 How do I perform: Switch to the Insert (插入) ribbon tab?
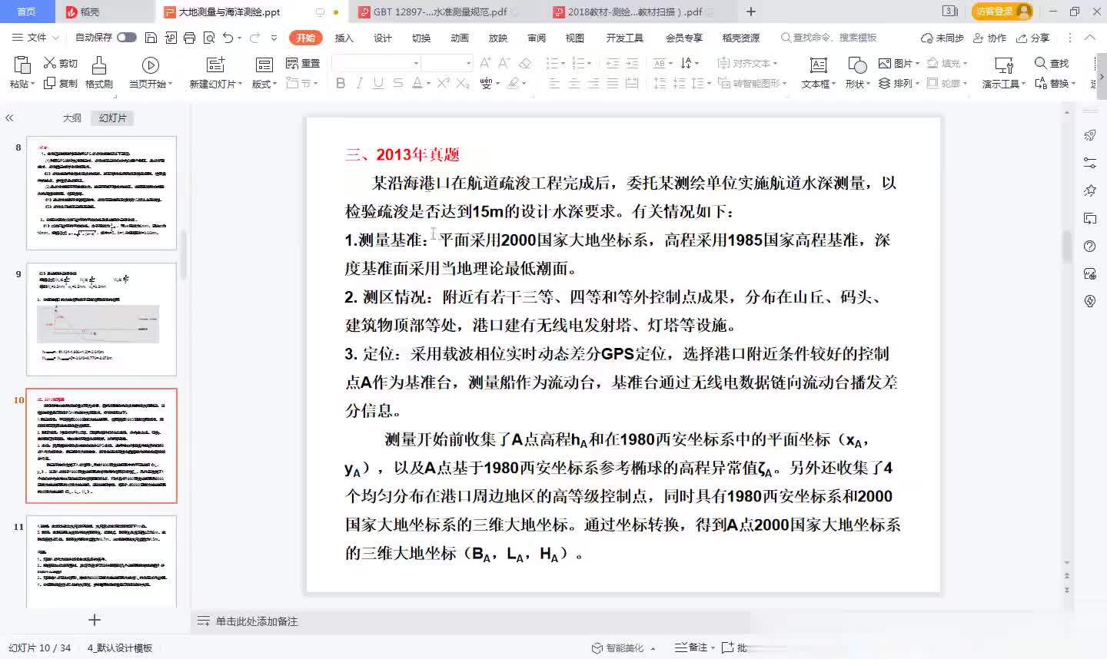point(344,38)
